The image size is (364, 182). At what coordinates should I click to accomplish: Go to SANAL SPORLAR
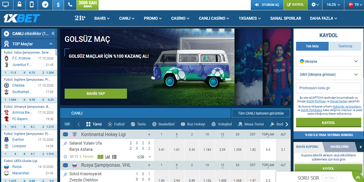[285, 18]
